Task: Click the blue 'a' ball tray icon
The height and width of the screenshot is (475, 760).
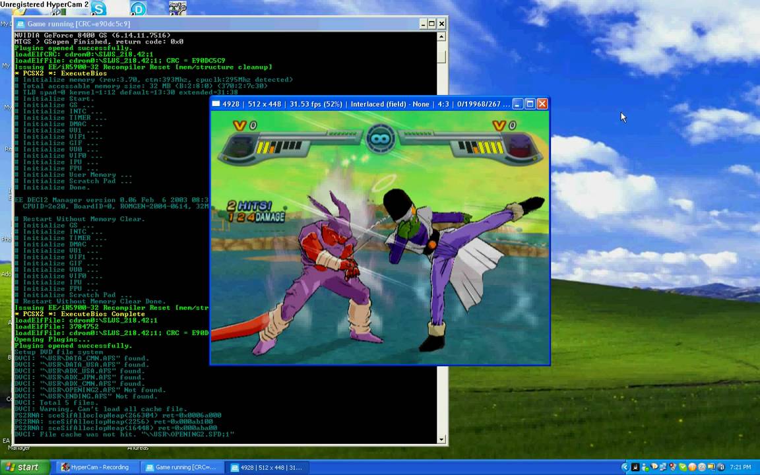Action: pos(721,467)
